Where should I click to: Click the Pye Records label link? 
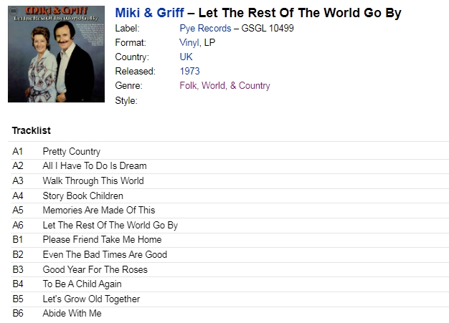coord(205,29)
